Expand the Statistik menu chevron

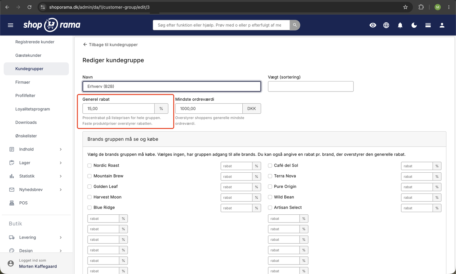tap(61, 176)
